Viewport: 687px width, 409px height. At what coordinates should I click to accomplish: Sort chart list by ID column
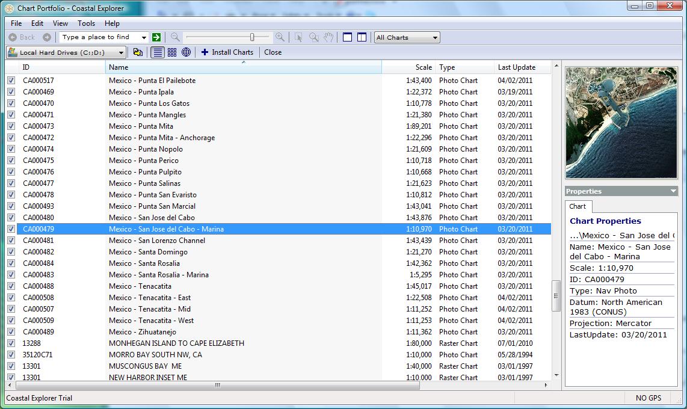coord(61,67)
